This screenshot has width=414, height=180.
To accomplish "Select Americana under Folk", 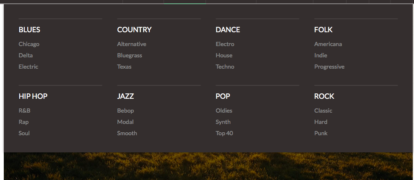I will point(328,44).
